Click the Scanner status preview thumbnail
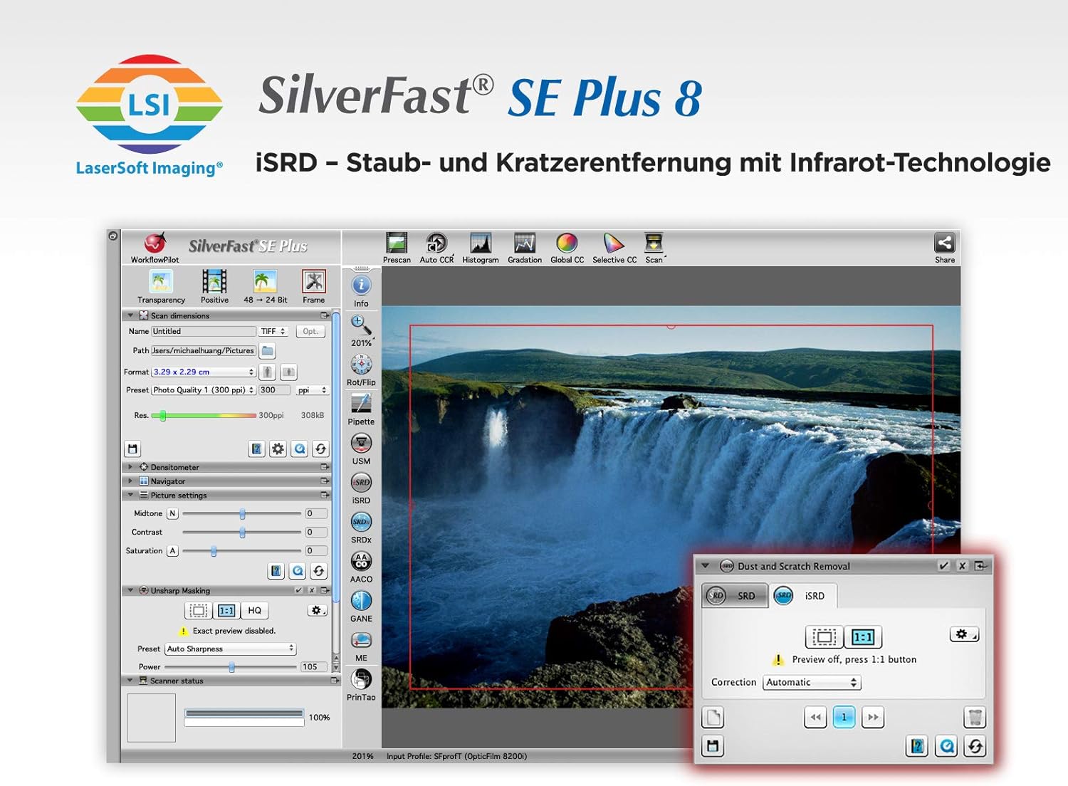The height and width of the screenshot is (786, 1068). click(152, 718)
